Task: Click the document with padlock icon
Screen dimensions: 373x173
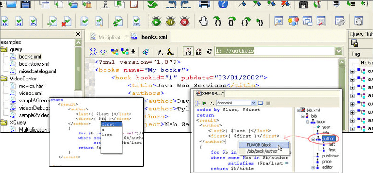Action: pos(87,4)
